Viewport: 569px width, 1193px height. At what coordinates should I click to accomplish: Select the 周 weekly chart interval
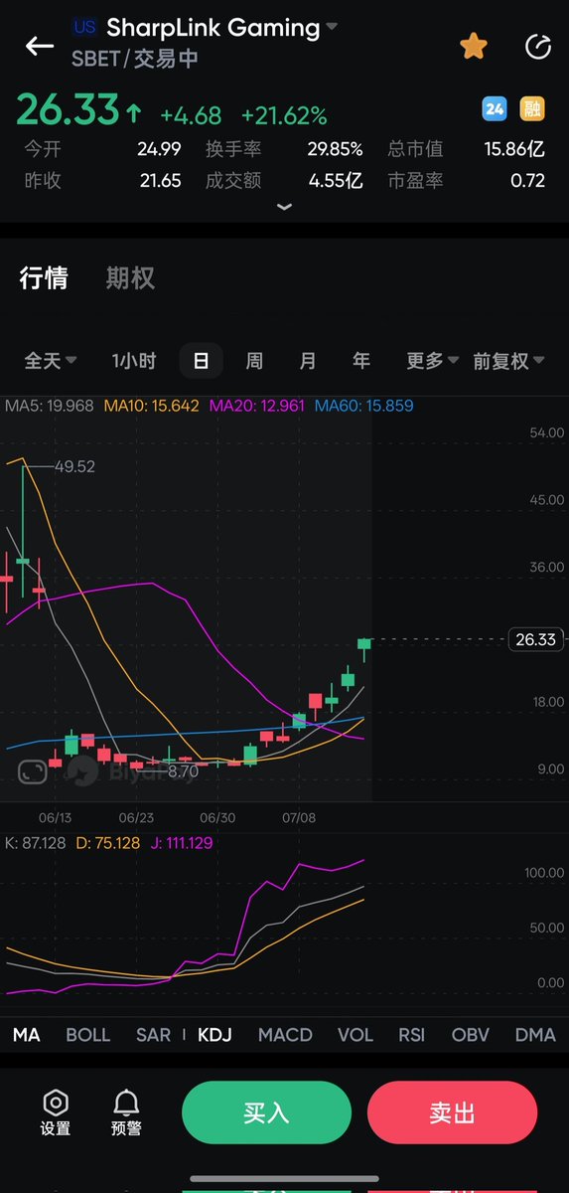254,361
